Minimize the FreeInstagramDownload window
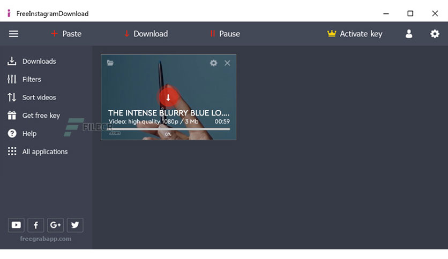This screenshot has width=448, height=259. (x=386, y=13)
